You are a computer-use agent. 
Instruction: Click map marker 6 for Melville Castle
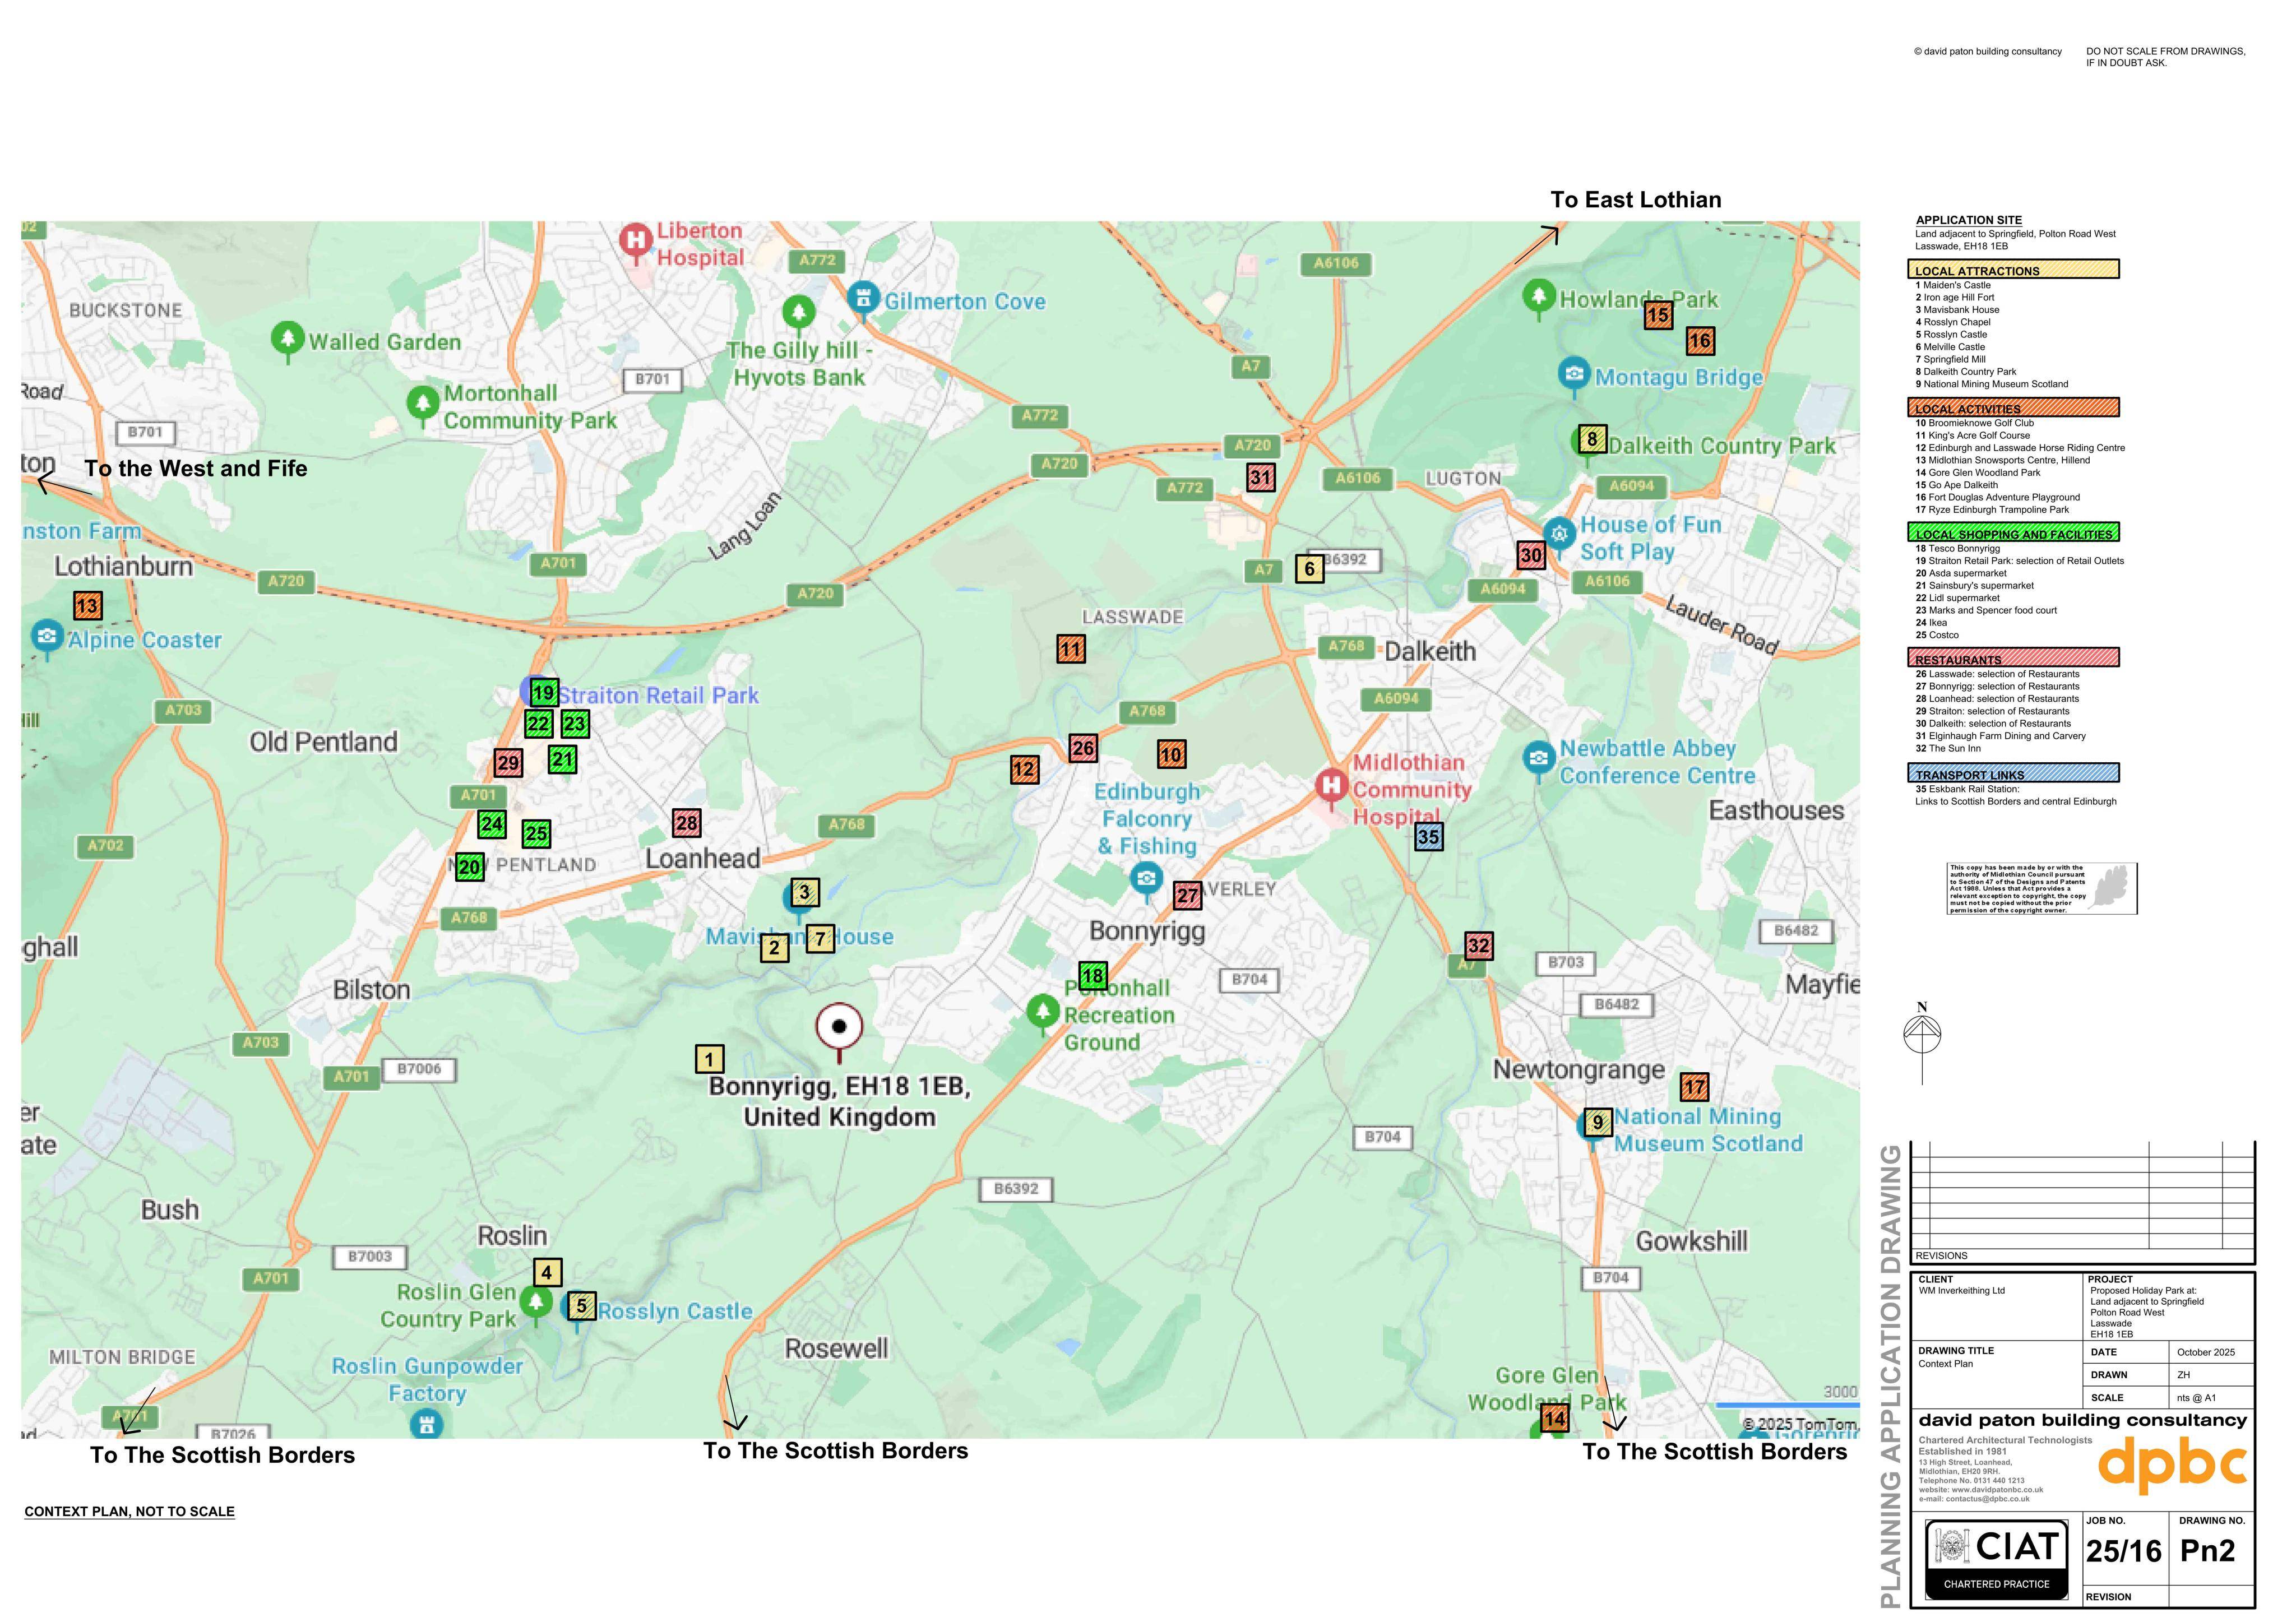(1309, 568)
